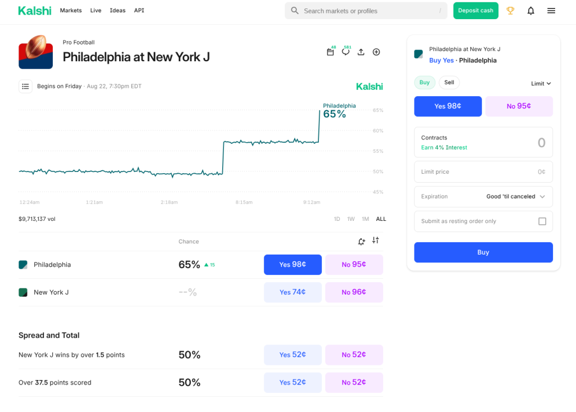576x412 pixels.
Task: Click the Spread and Total heading
Action: coord(49,335)
